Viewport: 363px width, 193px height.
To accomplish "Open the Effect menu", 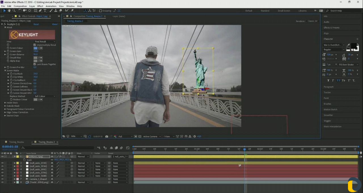I will [x=40, y=6].
